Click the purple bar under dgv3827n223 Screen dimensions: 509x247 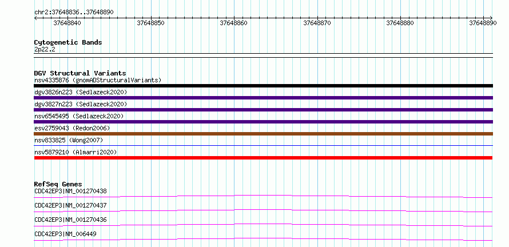point(263,110)
